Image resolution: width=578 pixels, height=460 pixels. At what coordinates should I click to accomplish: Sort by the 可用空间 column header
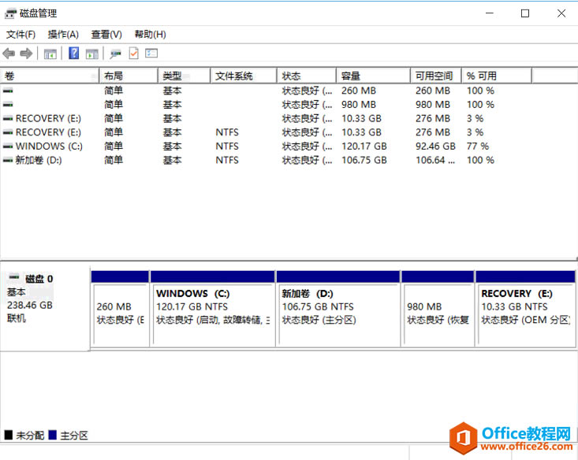(436, 76)
